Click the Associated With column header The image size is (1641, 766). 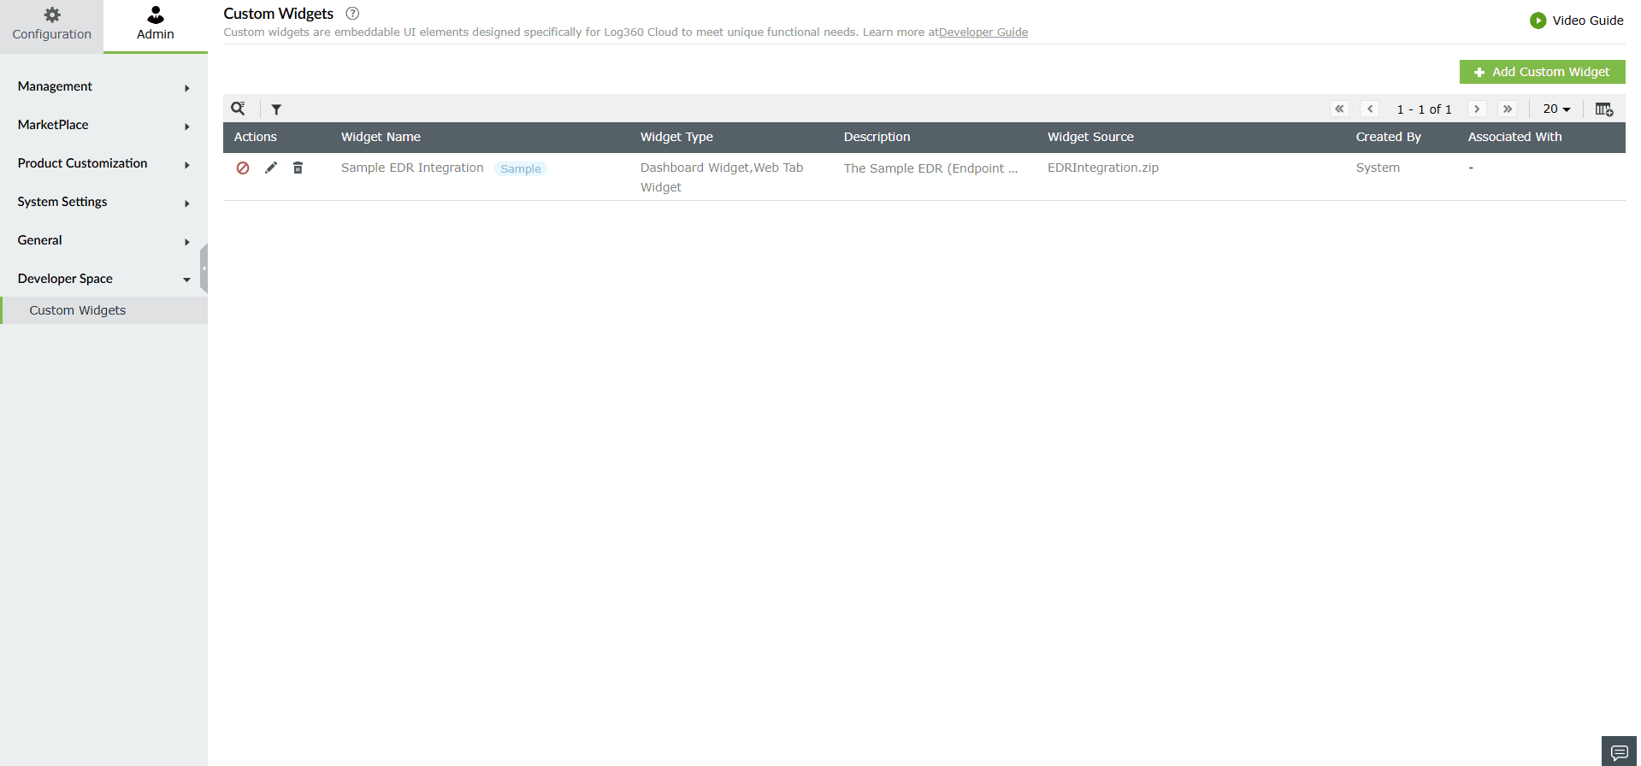pyautogui.click(x=1514, y=137)
